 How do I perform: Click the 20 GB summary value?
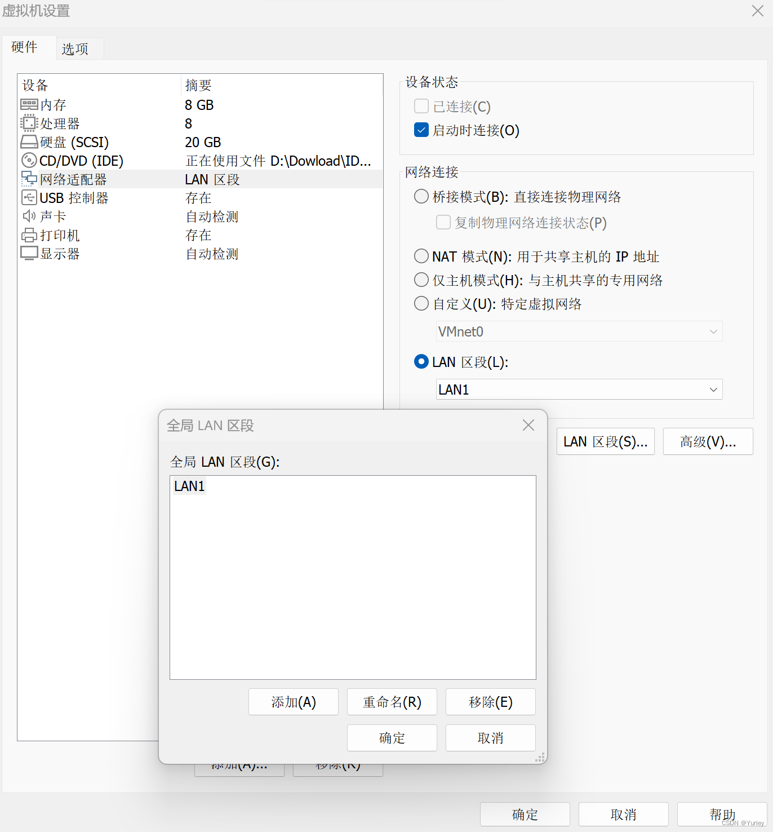(203, 142)
